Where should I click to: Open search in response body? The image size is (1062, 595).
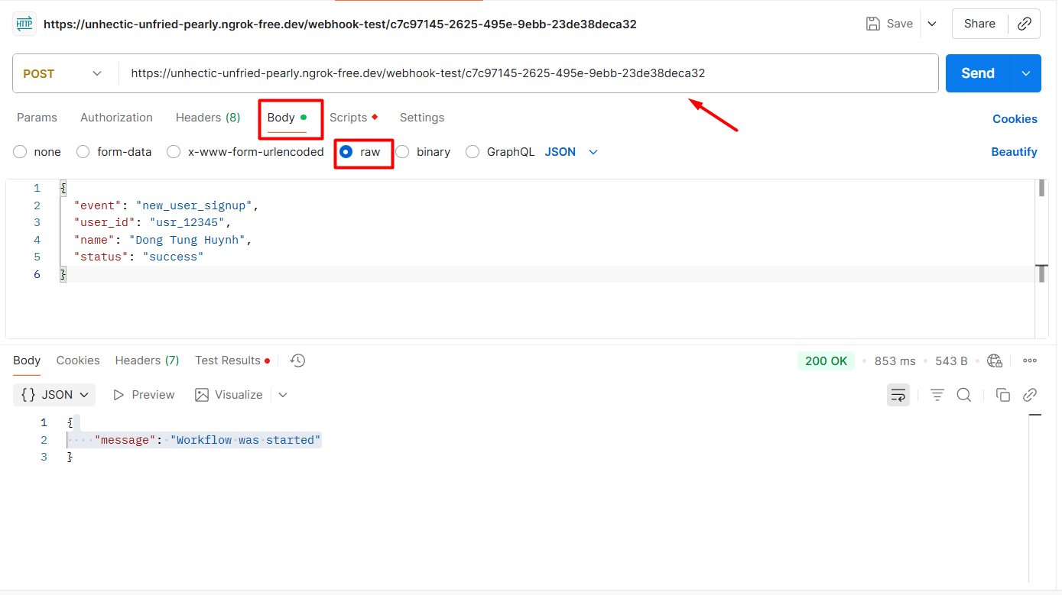pos(964,395)
